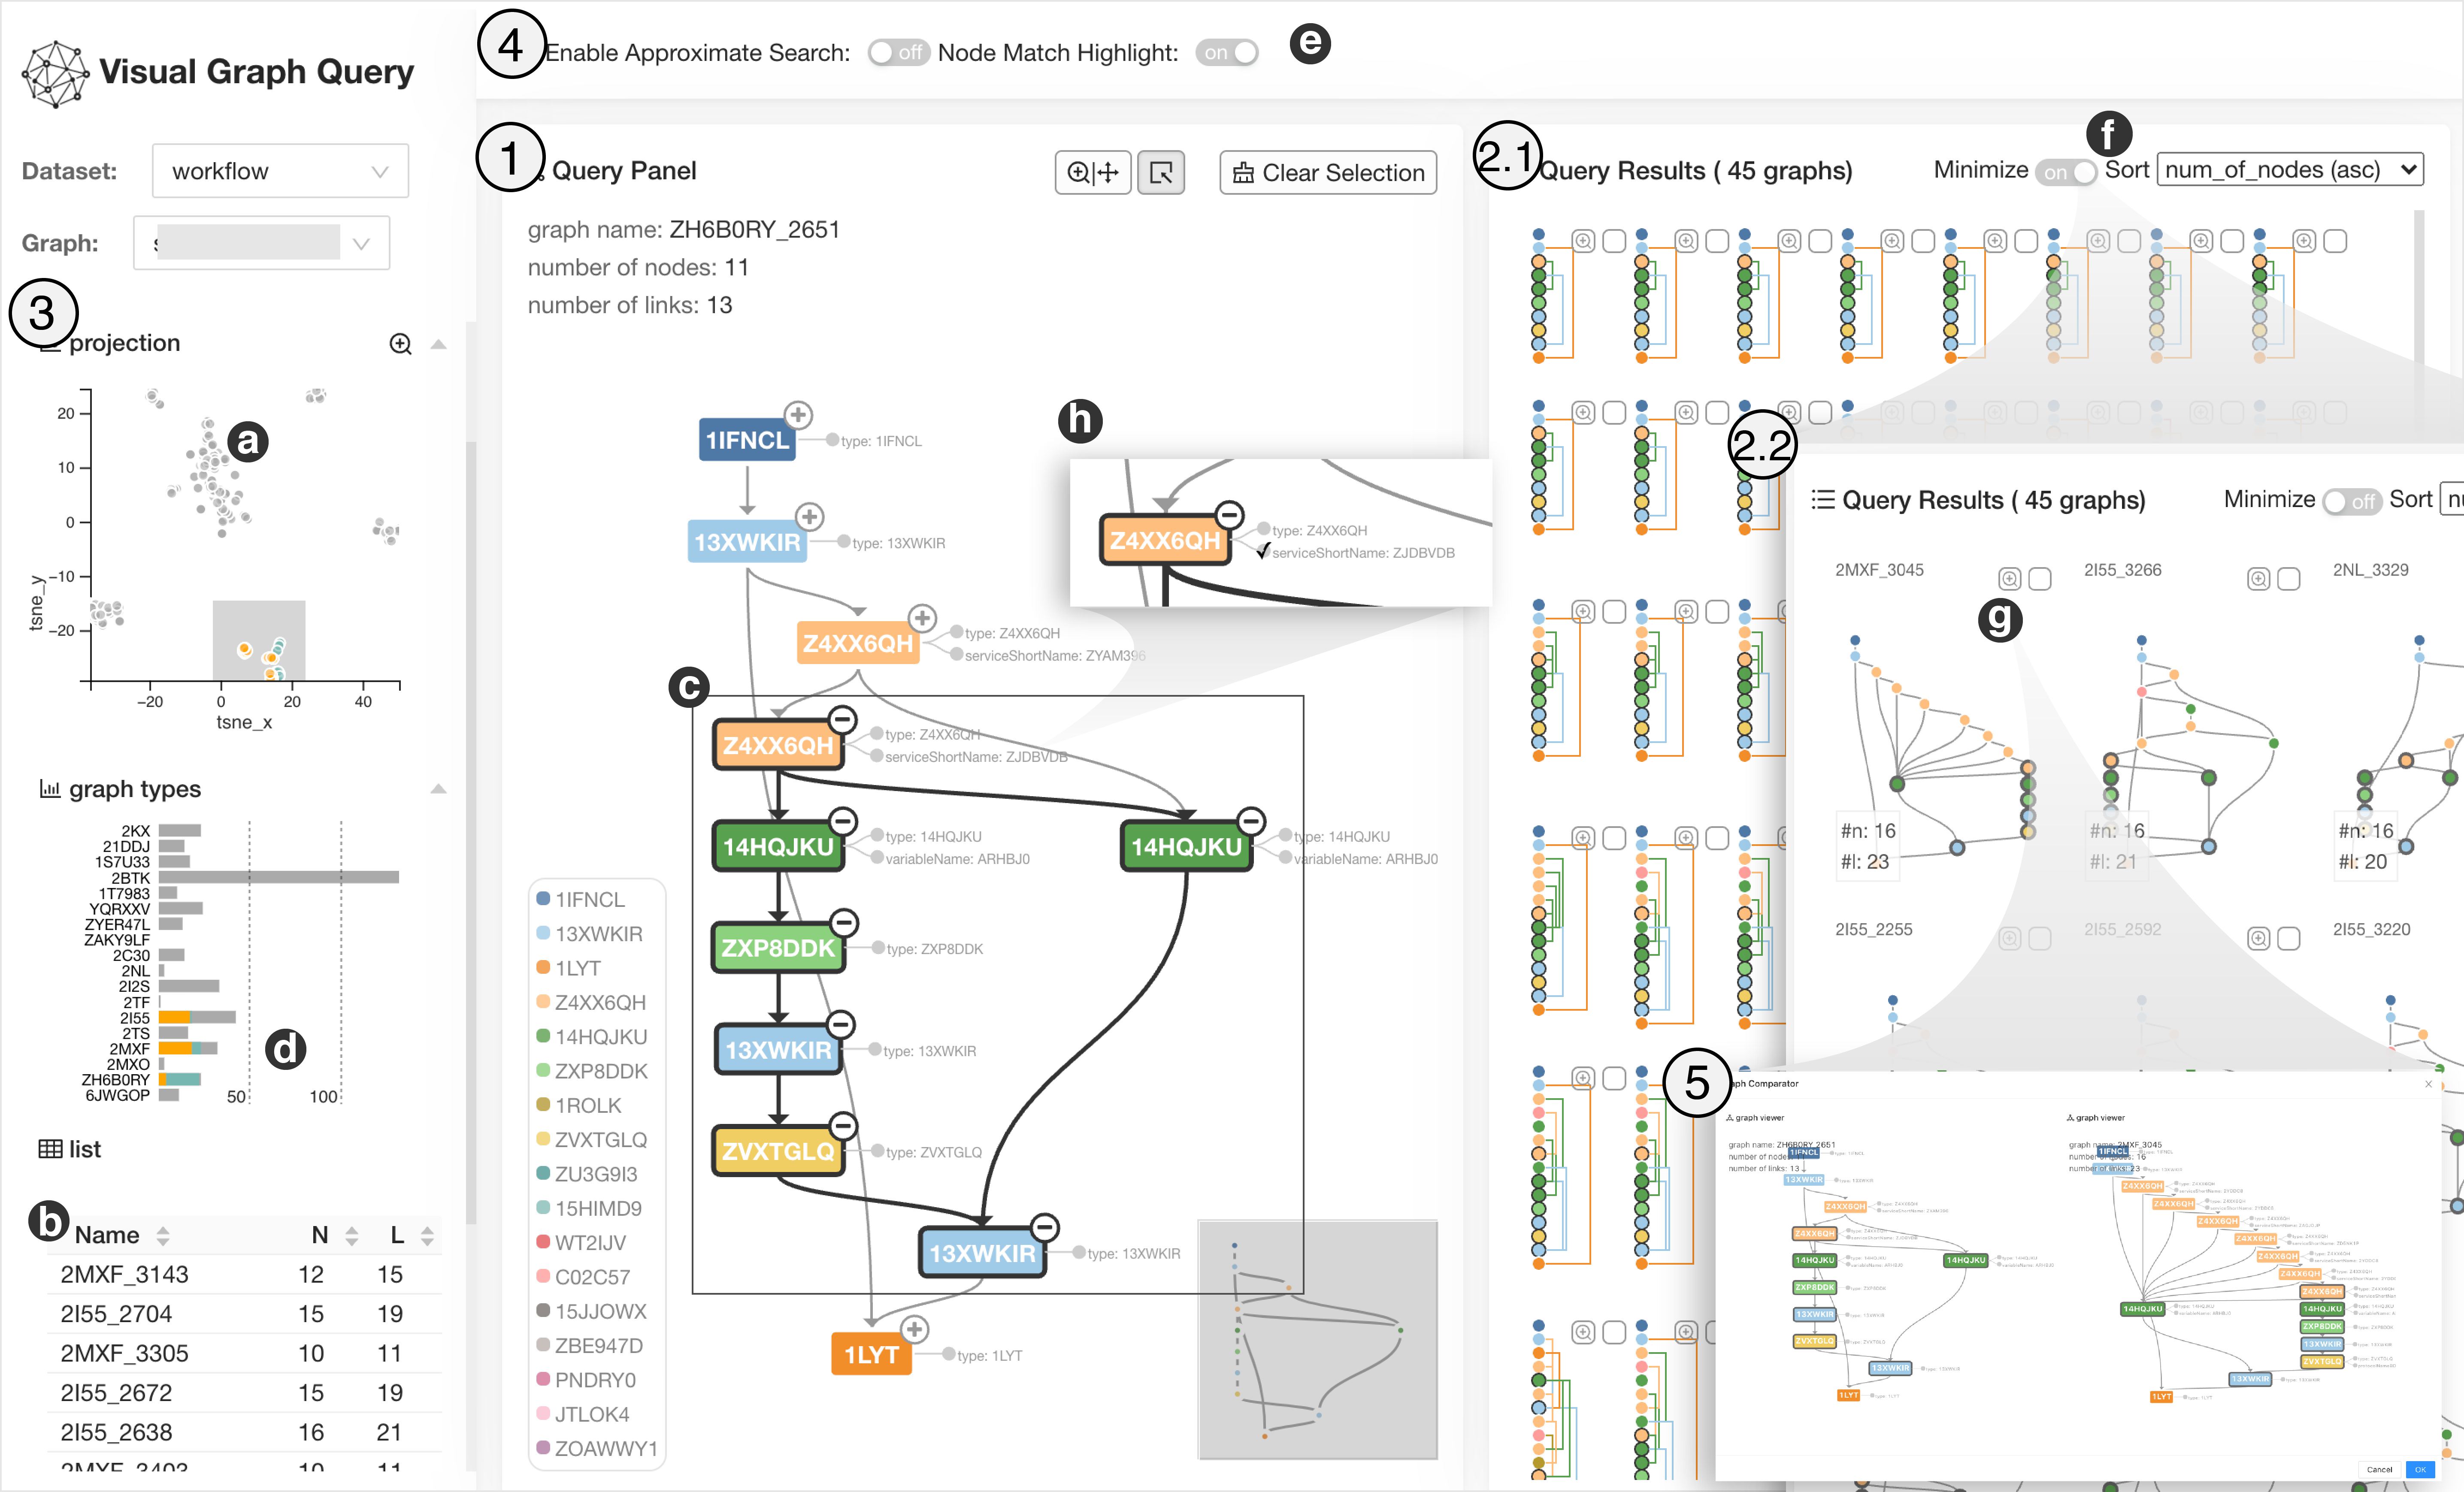
Task: Select the zoom-and-pan tool in Query Panel
Action: coord(1092,173)
